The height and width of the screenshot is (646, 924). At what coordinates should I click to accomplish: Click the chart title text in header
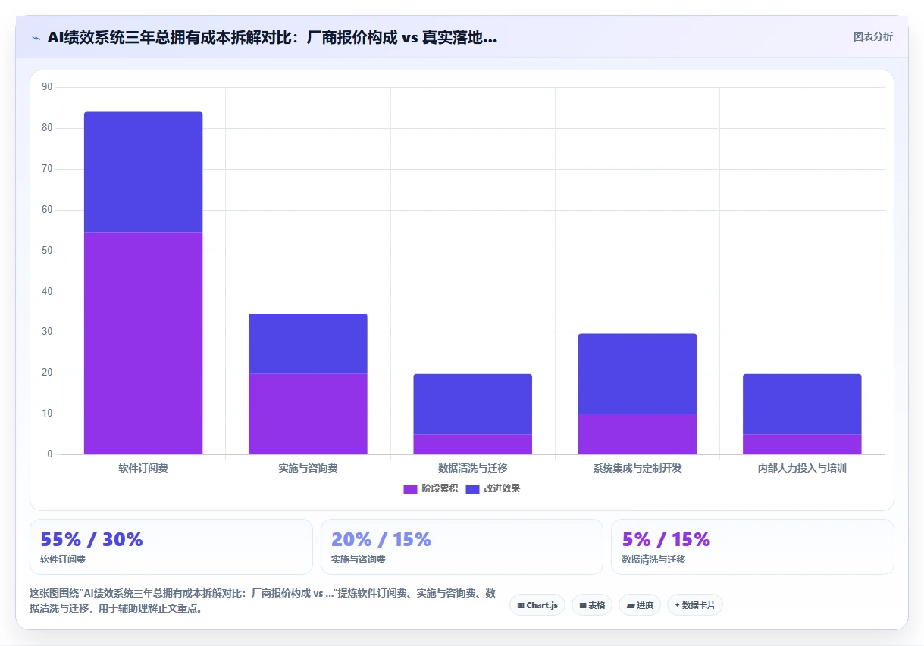tap(272, 37)
